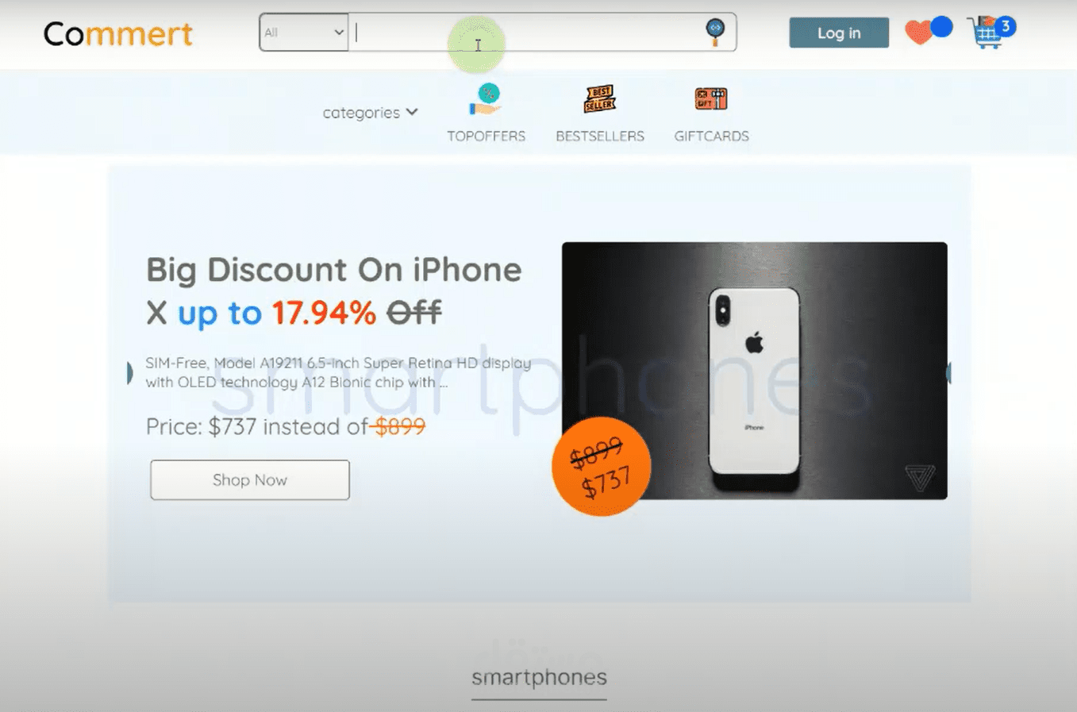Go to BESTSELLERS section
1077x712 pixels.
point(600,137)
